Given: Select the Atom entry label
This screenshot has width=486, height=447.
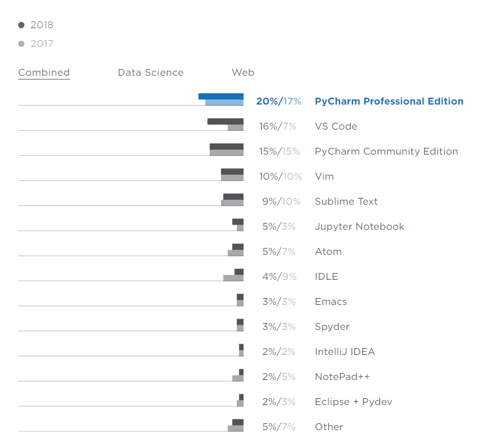Looking at the screenshot, I should pos(328,252).
